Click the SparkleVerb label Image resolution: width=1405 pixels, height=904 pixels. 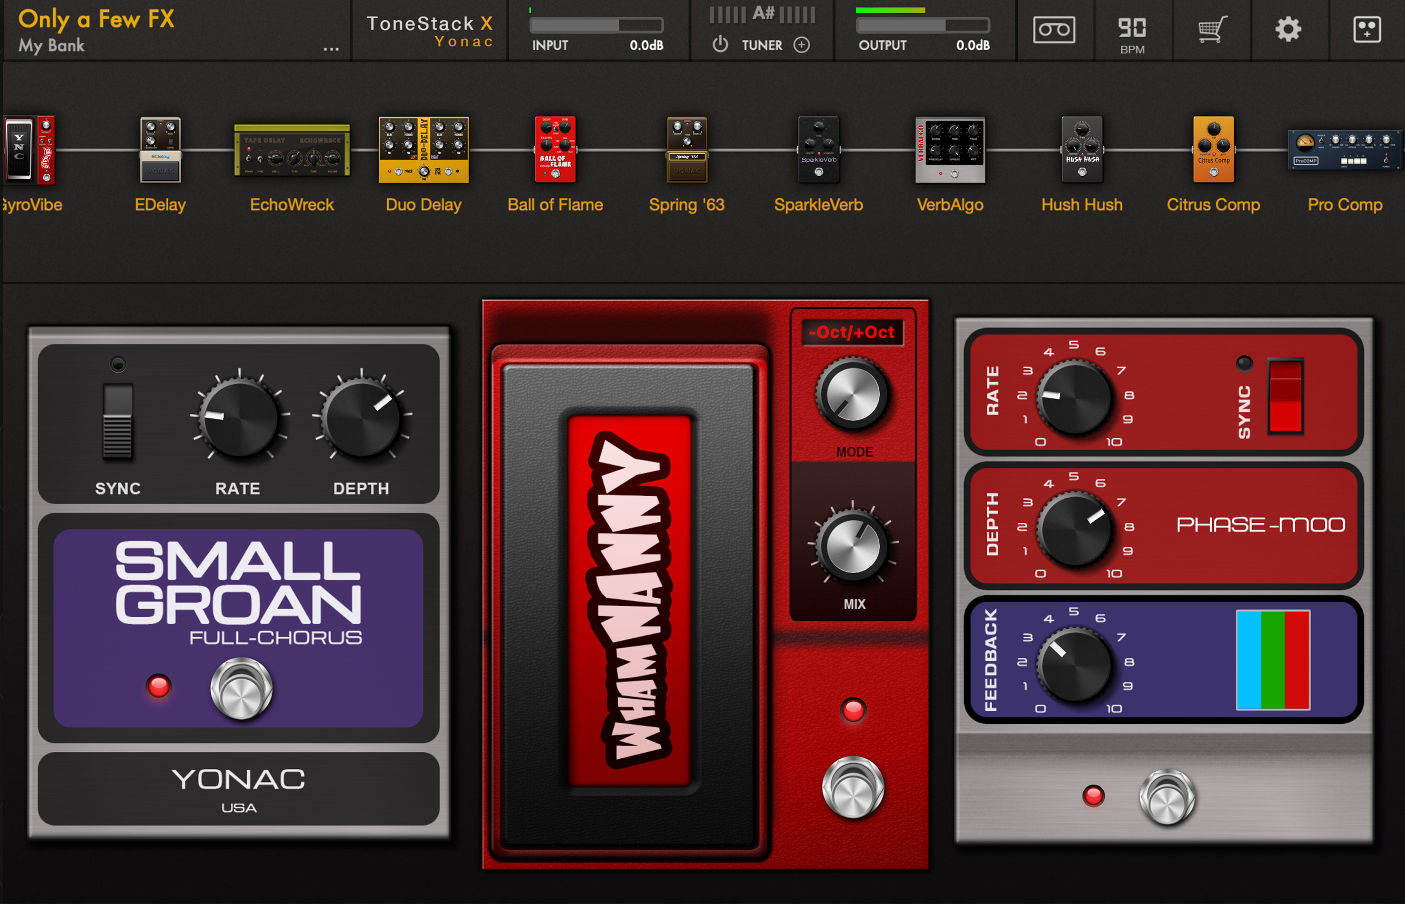(x=818, y=205)
